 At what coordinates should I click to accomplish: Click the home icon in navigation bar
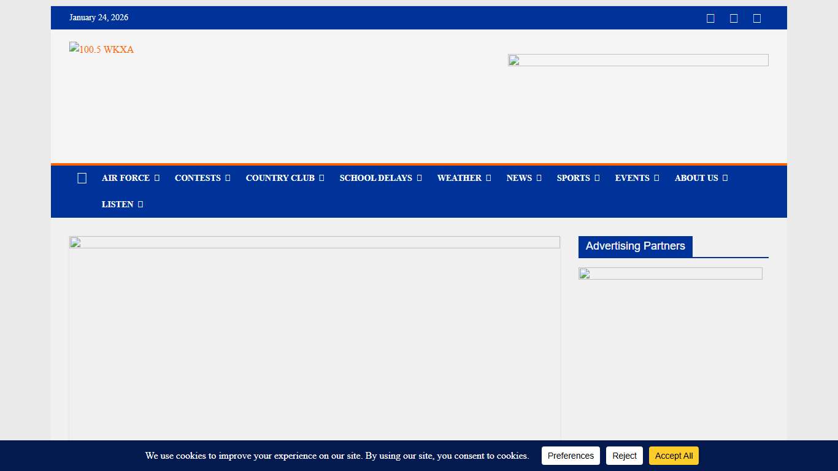tap(82, 178)
